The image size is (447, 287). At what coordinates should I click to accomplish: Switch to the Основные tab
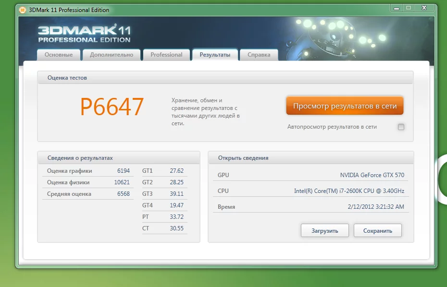click(59, 55)
